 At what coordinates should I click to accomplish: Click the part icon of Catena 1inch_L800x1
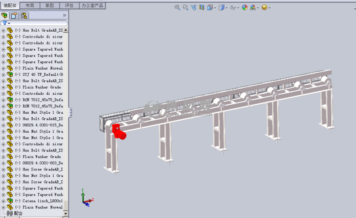click(x=10, y=201)
